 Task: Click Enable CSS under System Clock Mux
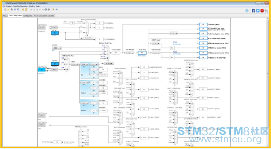point(109,64)
